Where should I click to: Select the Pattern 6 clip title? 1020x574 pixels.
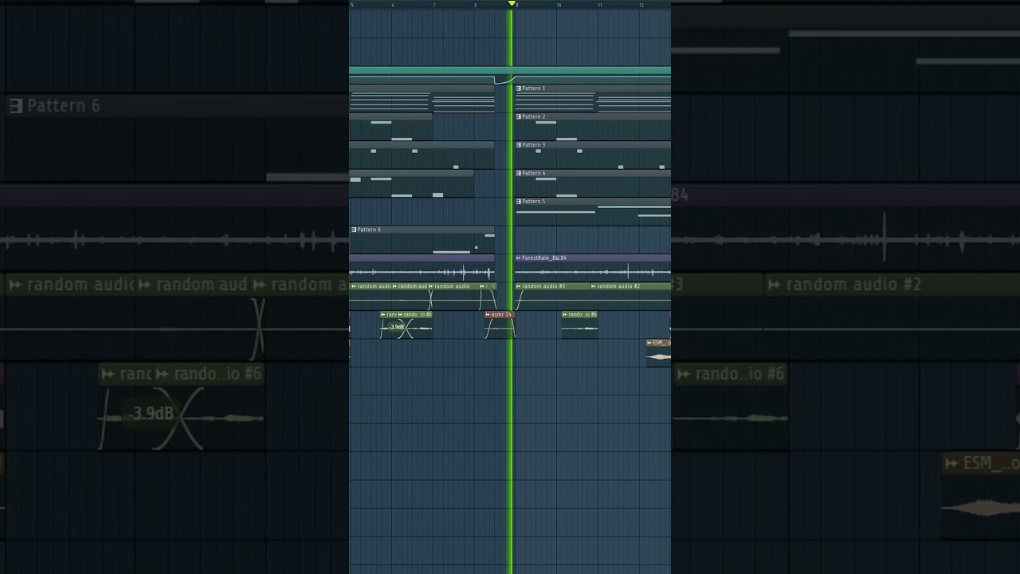[369, 230]
